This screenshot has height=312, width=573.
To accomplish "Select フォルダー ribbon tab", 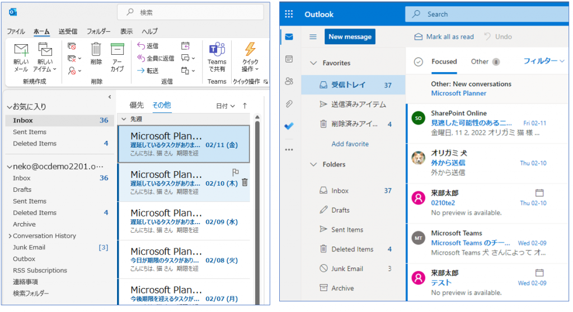I will pyautogui.click(x=98, y=31).
